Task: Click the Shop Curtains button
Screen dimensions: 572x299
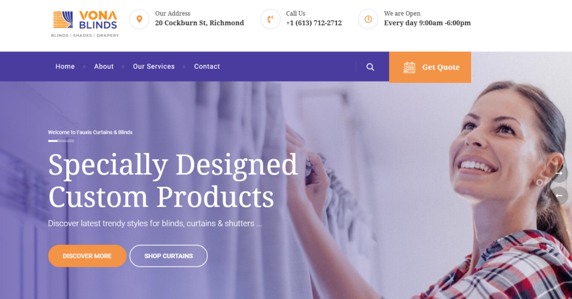Action: pos(169,256)
